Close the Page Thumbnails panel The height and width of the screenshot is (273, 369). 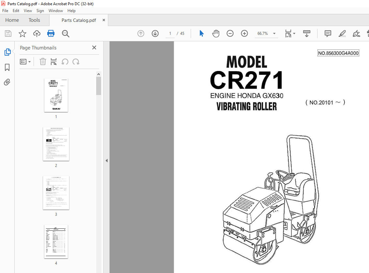click(x=94, y=48)
